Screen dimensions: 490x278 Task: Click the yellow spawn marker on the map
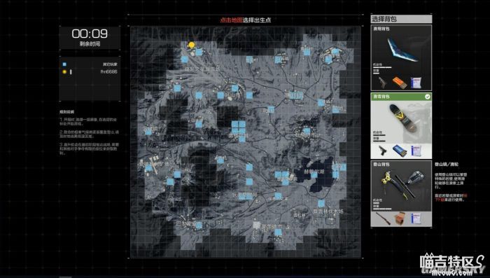[x=191, y=46]
